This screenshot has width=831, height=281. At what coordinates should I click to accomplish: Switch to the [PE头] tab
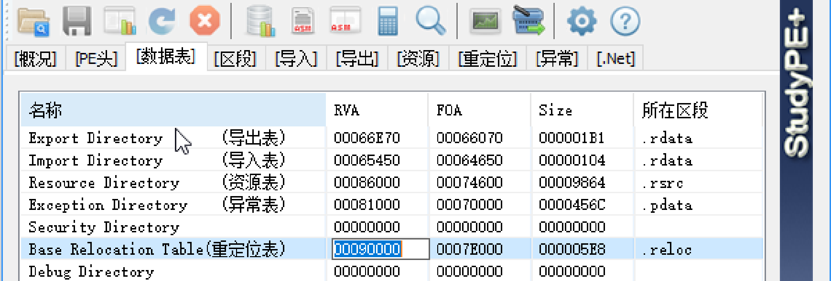96,59
